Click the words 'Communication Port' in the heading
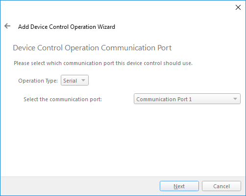 136,48
